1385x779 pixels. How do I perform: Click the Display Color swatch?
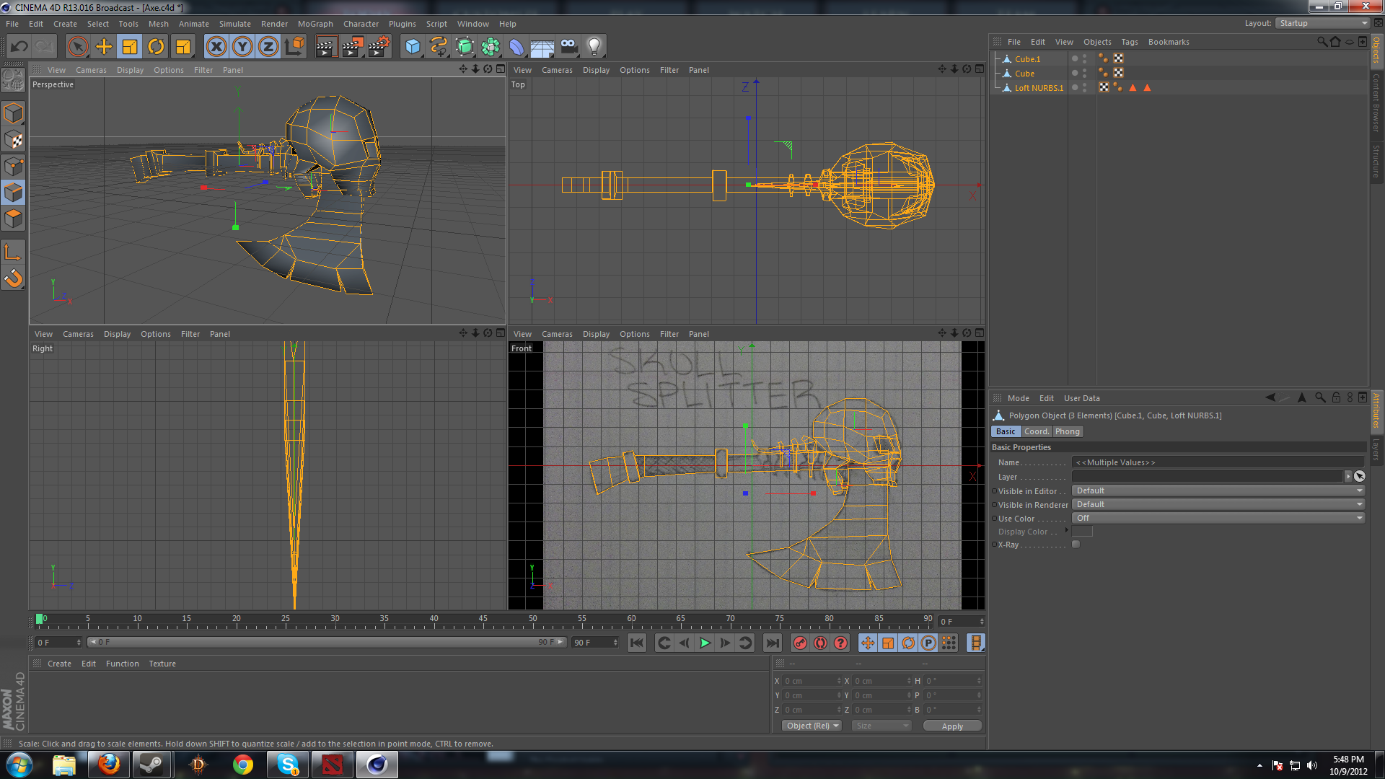tap(1082, 532)
